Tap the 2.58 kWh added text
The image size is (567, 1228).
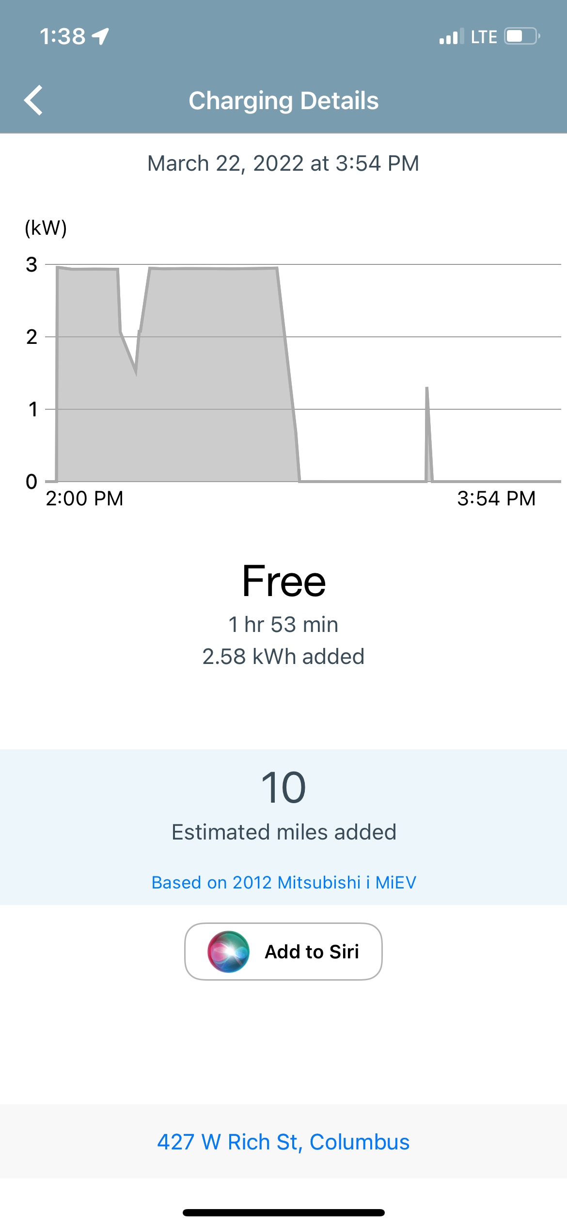[283, 656]
